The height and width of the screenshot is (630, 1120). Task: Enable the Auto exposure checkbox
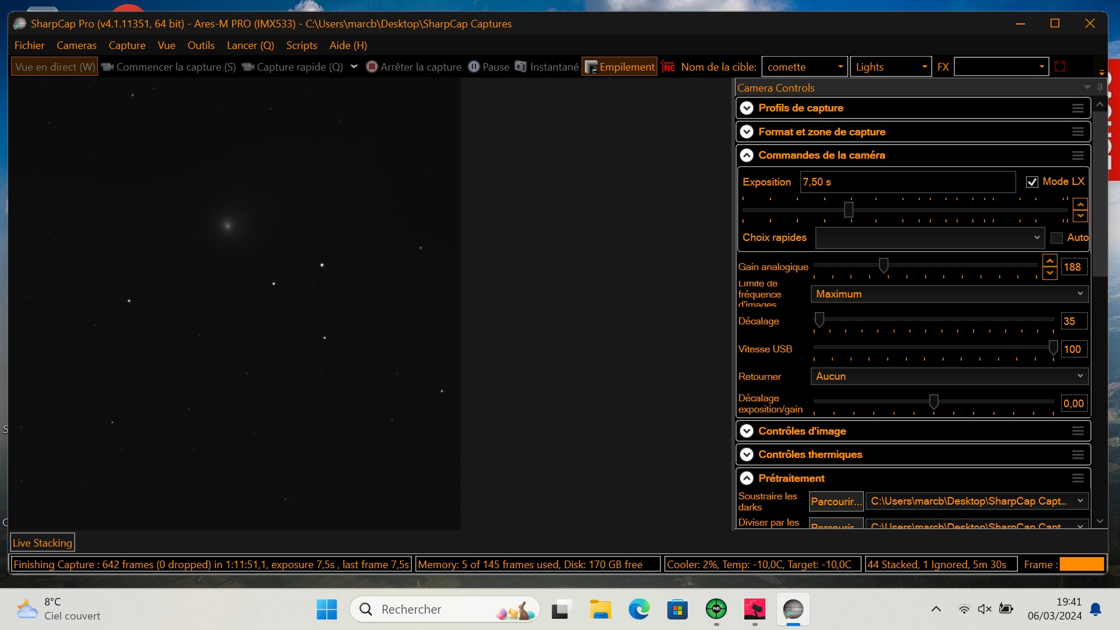1056,238
